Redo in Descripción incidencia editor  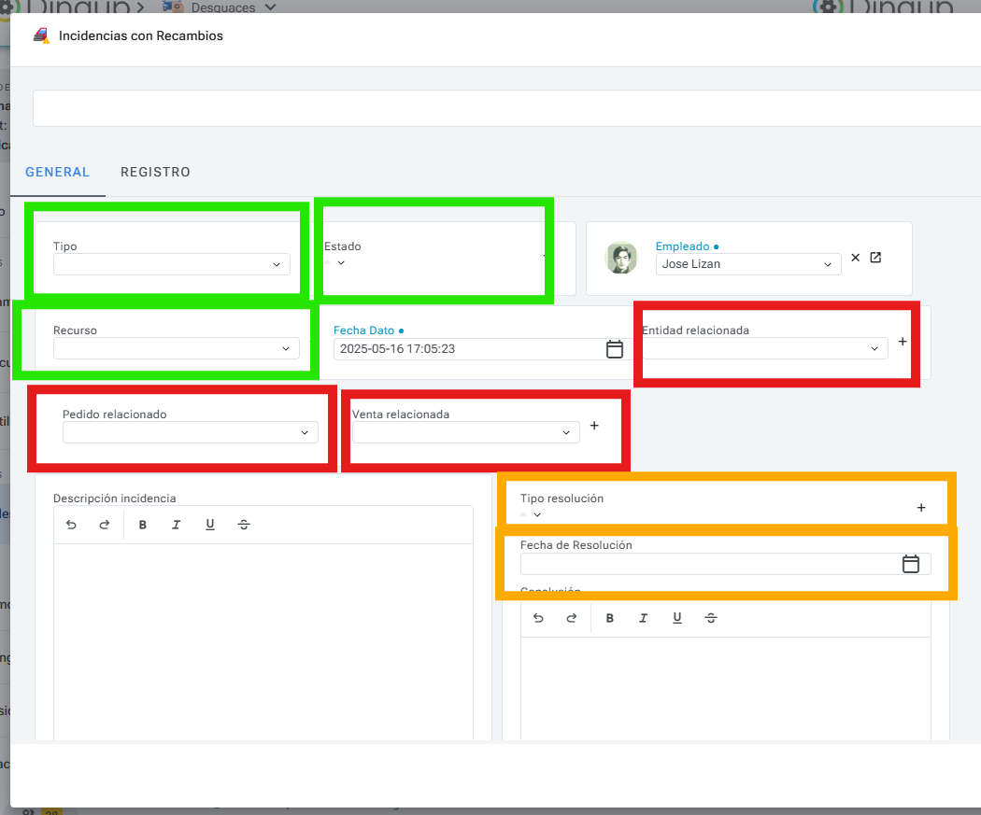click(x=105, y=525)
